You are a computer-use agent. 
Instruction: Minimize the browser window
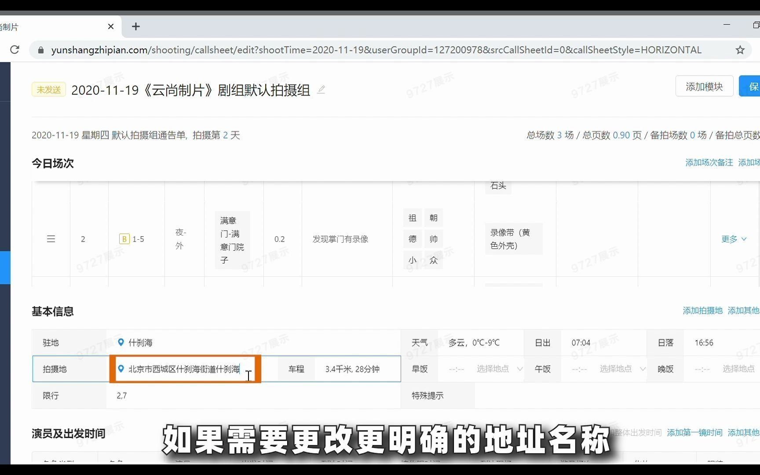(x=727, y=25)
